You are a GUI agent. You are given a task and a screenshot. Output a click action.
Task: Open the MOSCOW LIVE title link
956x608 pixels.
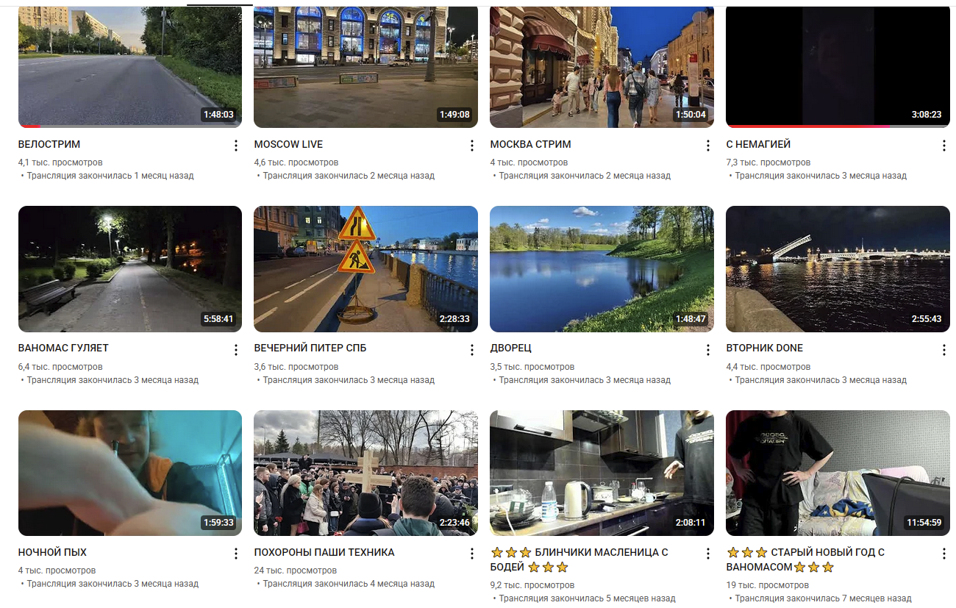click(288, 144)
